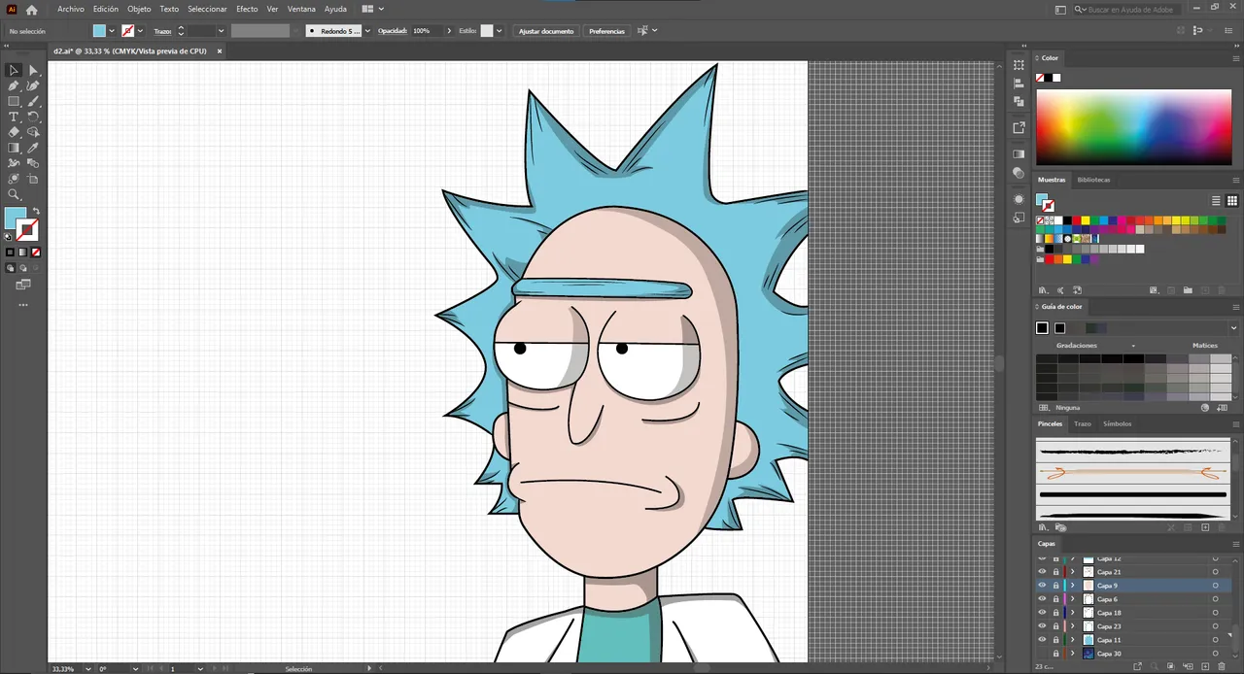This screenshot has height=674, width=1244.
Task: Hide layer Capa 18
Action: point(1042,613)
